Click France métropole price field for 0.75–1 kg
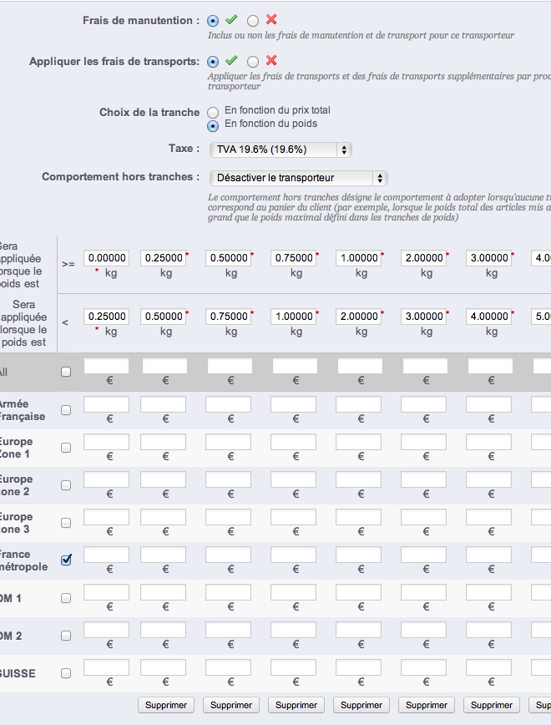551x725 pixels. click(294, 555)
